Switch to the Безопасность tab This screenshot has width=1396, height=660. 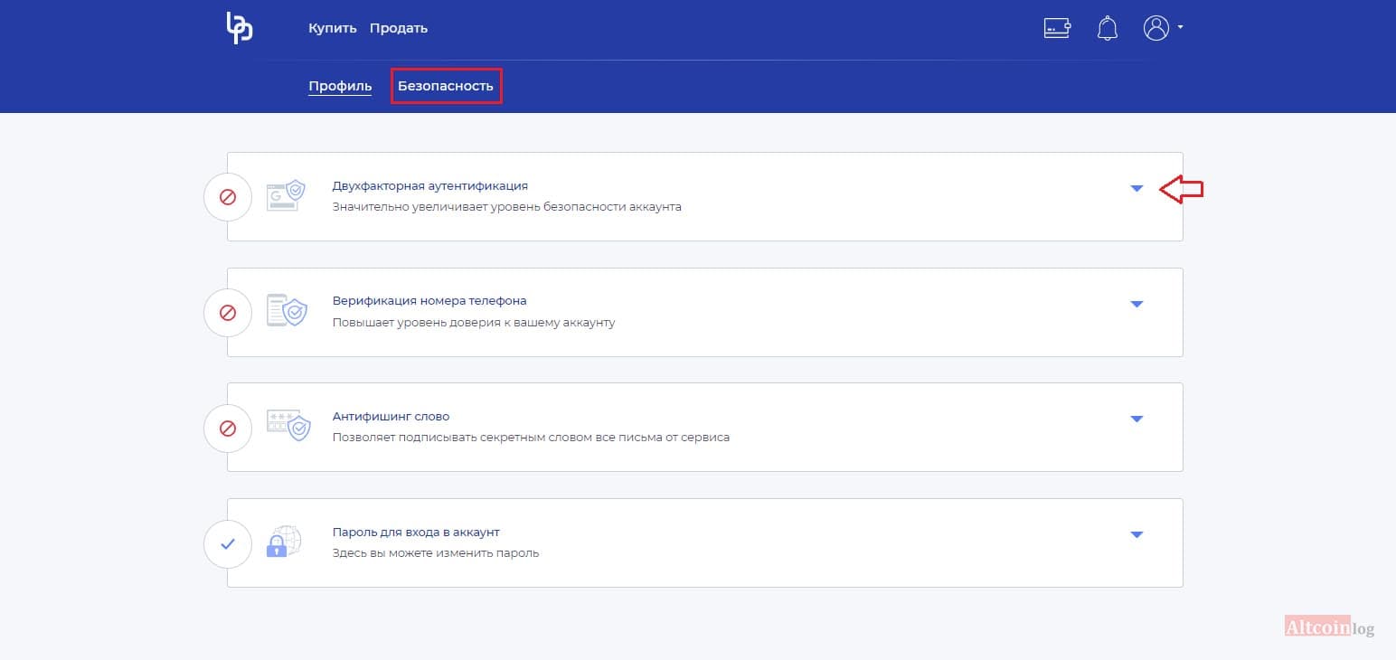pos(446,86)
